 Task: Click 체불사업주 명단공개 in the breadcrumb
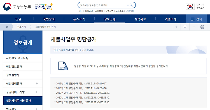(x=46, y=27)
